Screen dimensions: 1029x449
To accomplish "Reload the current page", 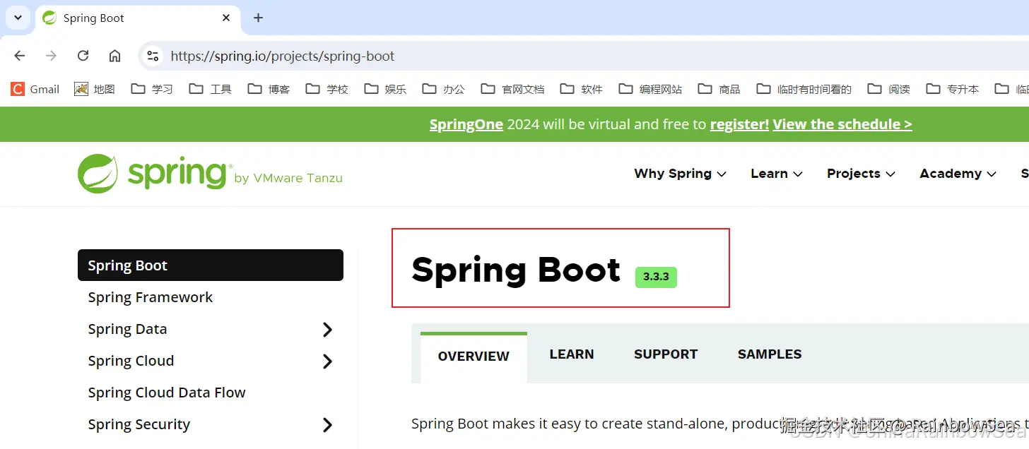I will 83,56.
